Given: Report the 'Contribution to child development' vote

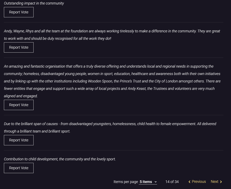Looking at the screenshot, I should (19, 168).
